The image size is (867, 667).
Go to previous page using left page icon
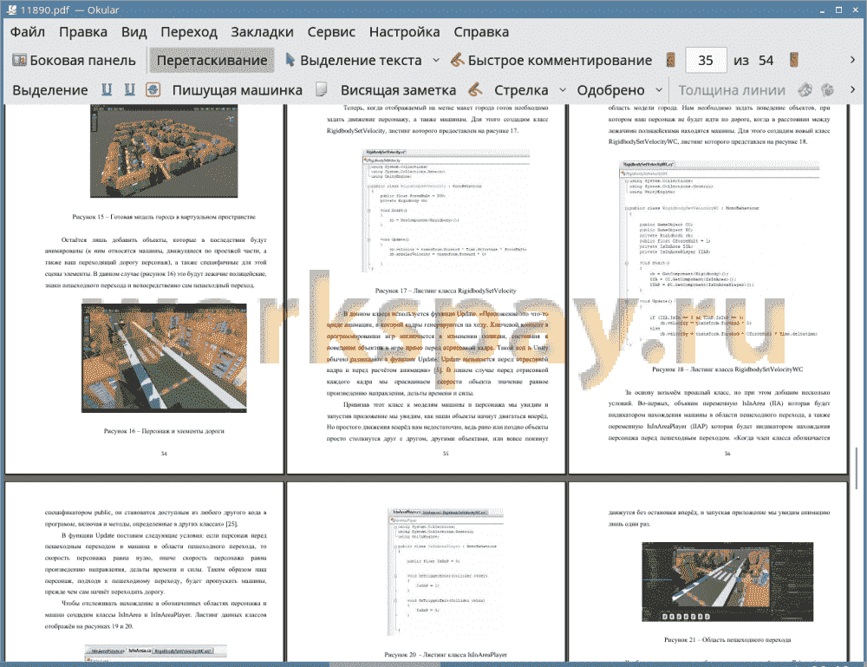[x=671, y=61]
